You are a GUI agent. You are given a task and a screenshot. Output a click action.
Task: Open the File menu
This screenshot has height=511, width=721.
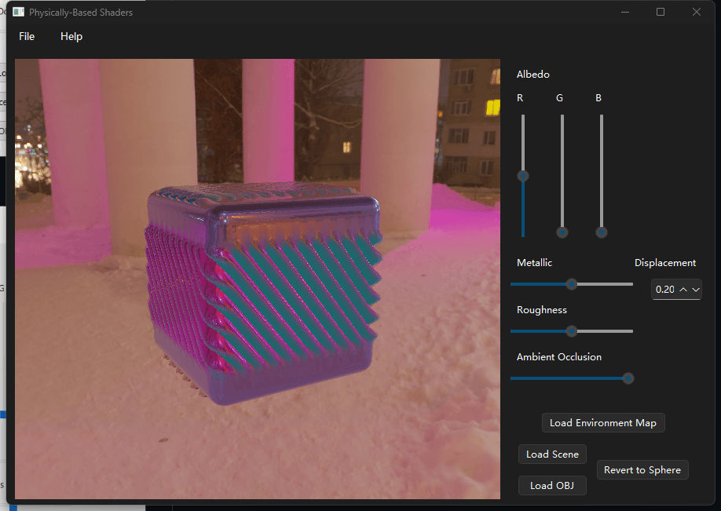[x=27, y=36]
